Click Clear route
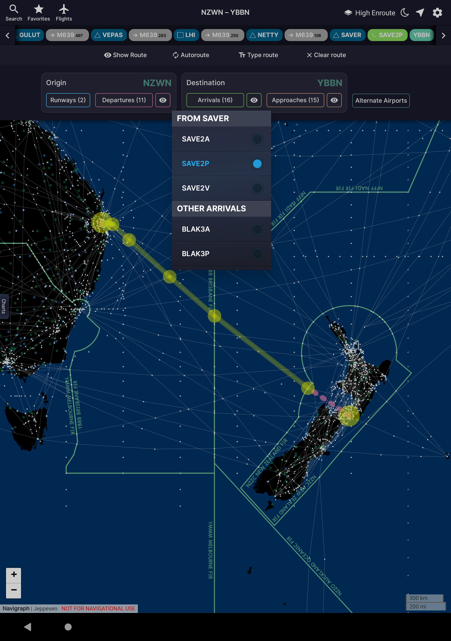This screenshot has width=451, height=641. (x=326, y=55)
